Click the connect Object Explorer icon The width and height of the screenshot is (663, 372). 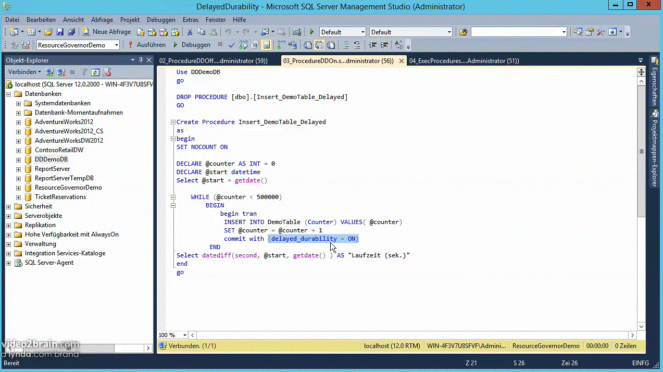tap(49, 72)
